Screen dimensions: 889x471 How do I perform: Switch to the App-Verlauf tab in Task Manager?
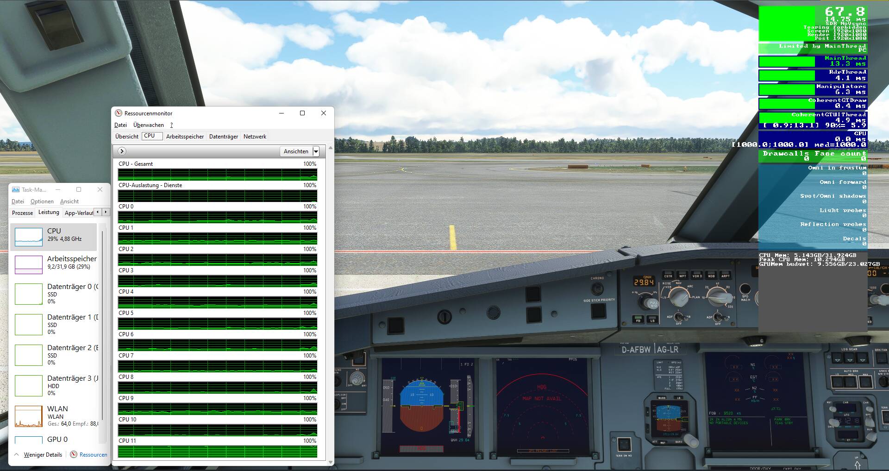pyautogui.click(x=79, y=213)
